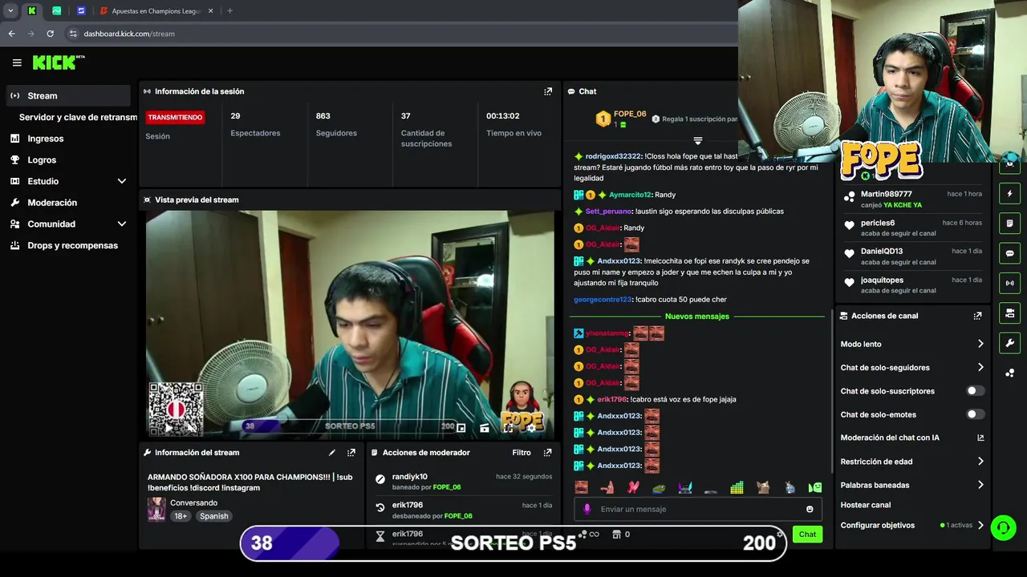
Task: Click the document icon in the right rail
Action: [1009, 223]
